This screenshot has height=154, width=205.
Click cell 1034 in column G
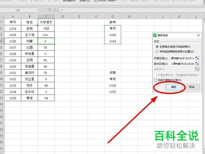pos(113,41)
